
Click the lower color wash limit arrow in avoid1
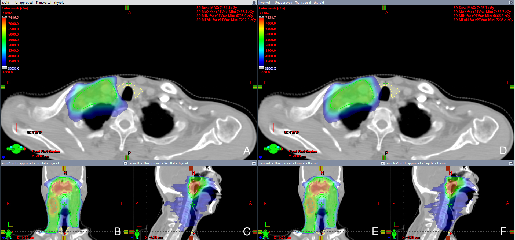tap(4, 67)
